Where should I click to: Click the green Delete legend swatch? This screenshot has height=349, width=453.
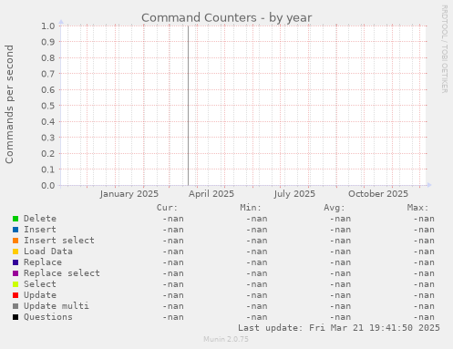(15, 219)
